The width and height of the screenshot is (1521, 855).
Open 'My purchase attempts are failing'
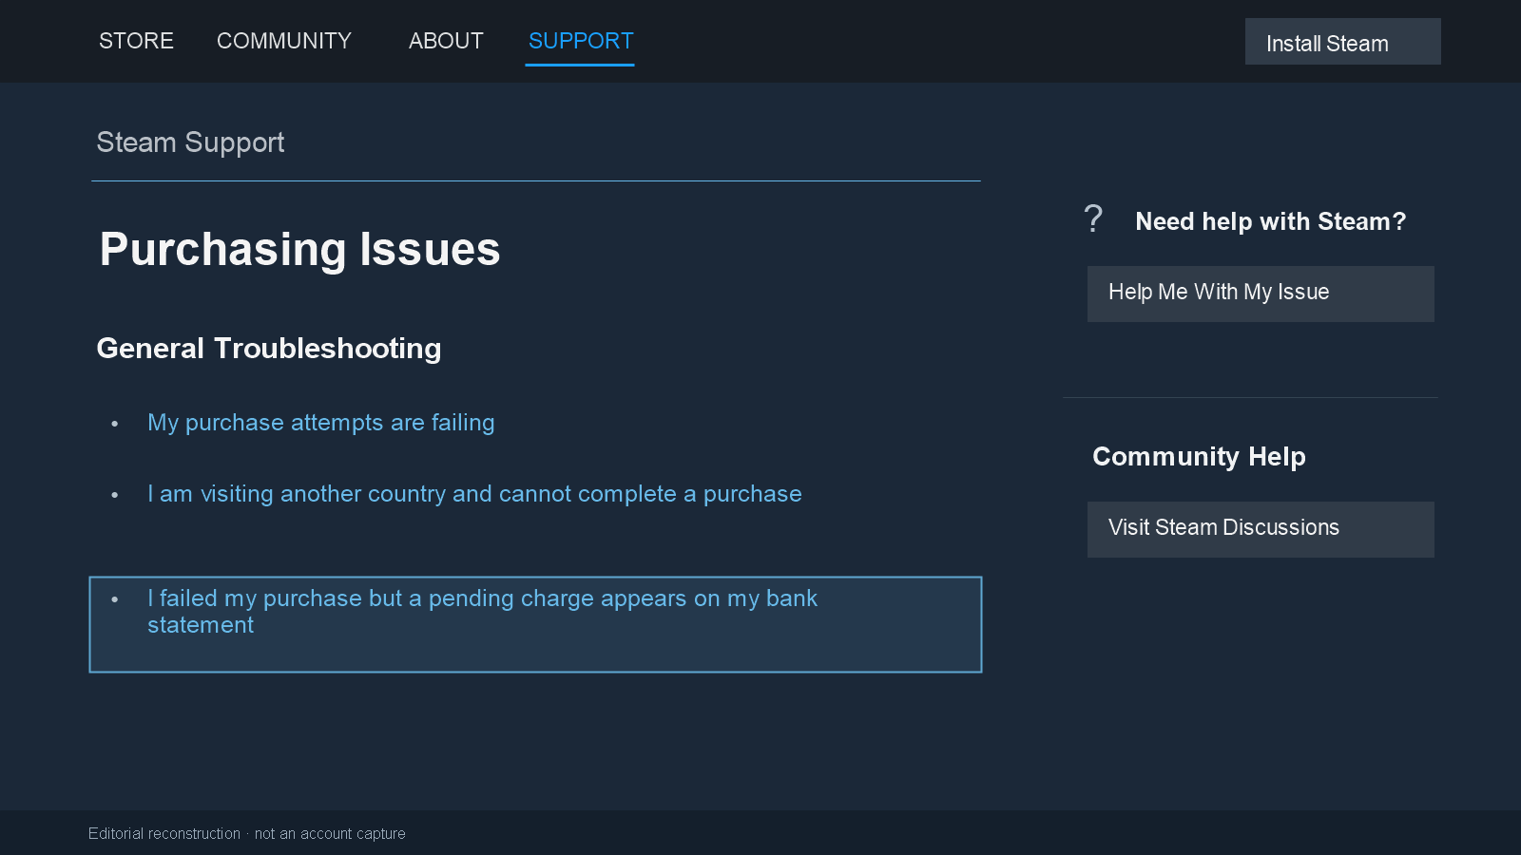[320, 423]
